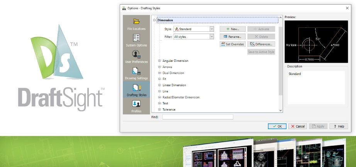Click the Dual Dimension label
The width and height of the screenshot is (356, 167).
[173, 73]
